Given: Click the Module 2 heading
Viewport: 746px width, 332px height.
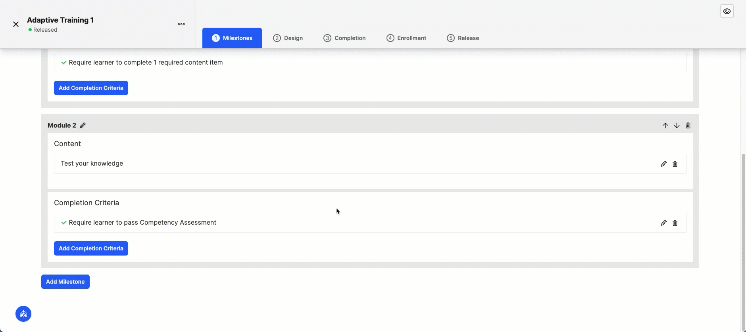Looking at the screenshot, I should tap(62, 126).
